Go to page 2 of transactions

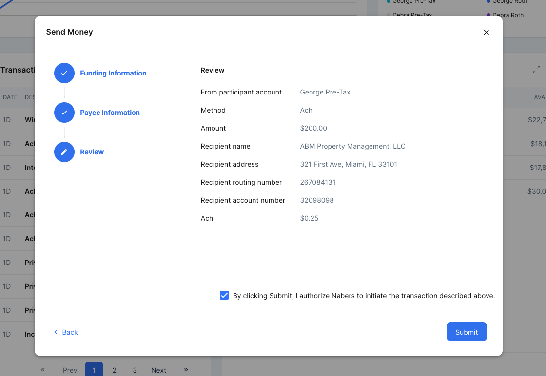click(115, 370)
